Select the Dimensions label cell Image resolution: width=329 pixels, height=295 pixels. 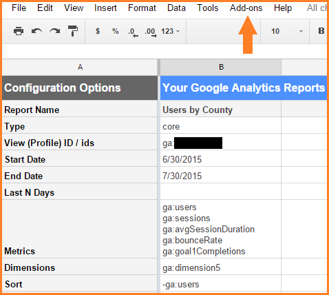[x=80, y=267]
